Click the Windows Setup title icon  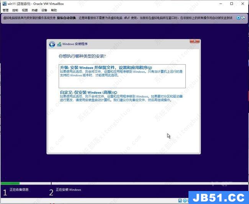(x=59, y=44)
